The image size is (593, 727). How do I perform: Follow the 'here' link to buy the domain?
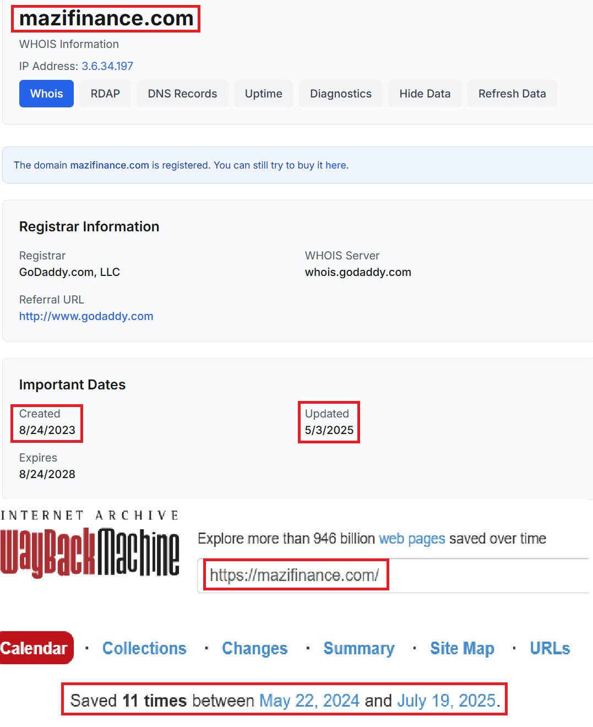click(x=335, y=165)
